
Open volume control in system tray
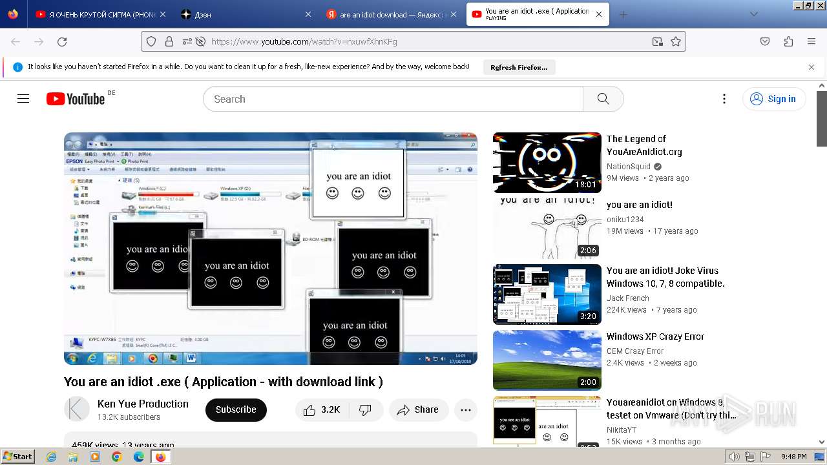point(734,457)
